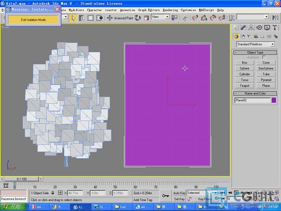This screenshot has width=281, height=211.
Task: Select the Shapes category icon
Action: 243,37
